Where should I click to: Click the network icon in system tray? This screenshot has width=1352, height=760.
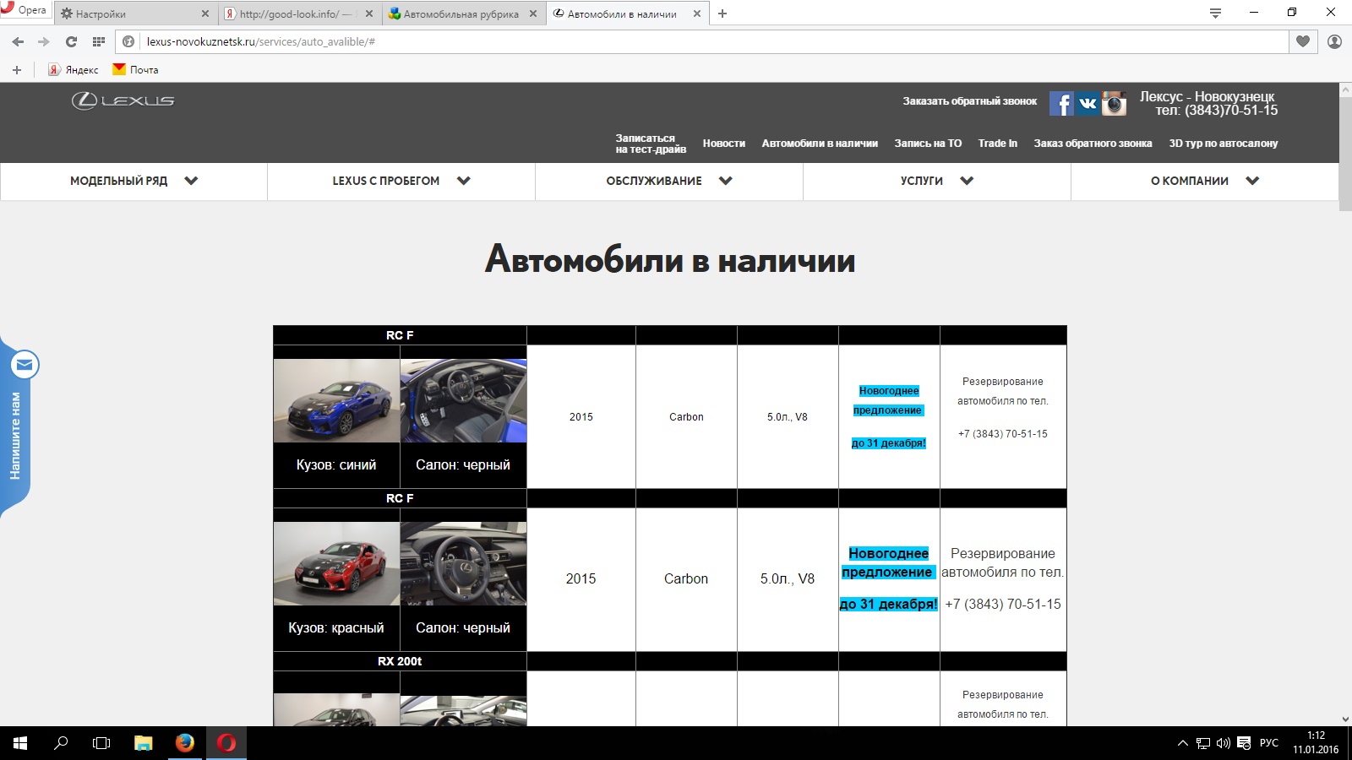click(x=1203, y=743)
